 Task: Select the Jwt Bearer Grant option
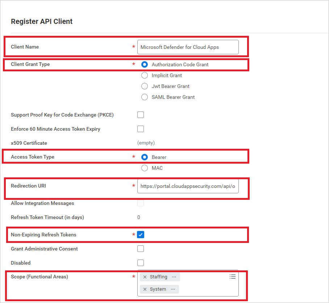point(145,86)
